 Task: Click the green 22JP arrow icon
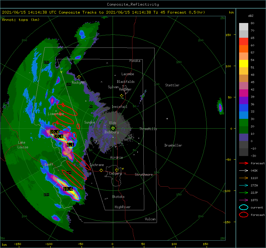pyautogui.click(x=244, y=193)
